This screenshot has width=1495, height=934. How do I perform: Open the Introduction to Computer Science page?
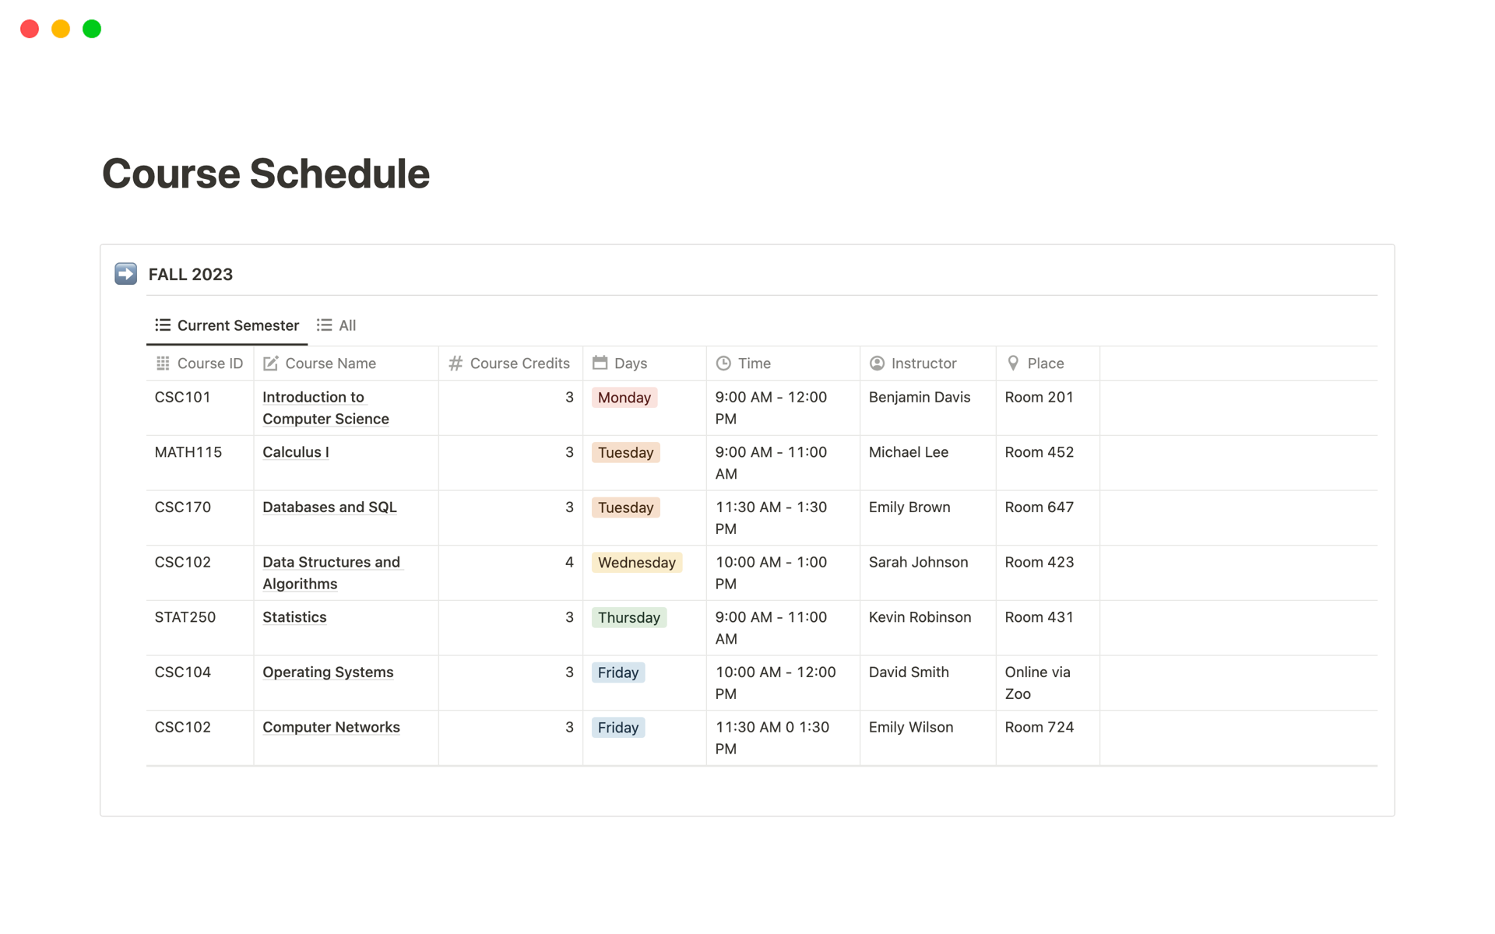click(325, 408)
